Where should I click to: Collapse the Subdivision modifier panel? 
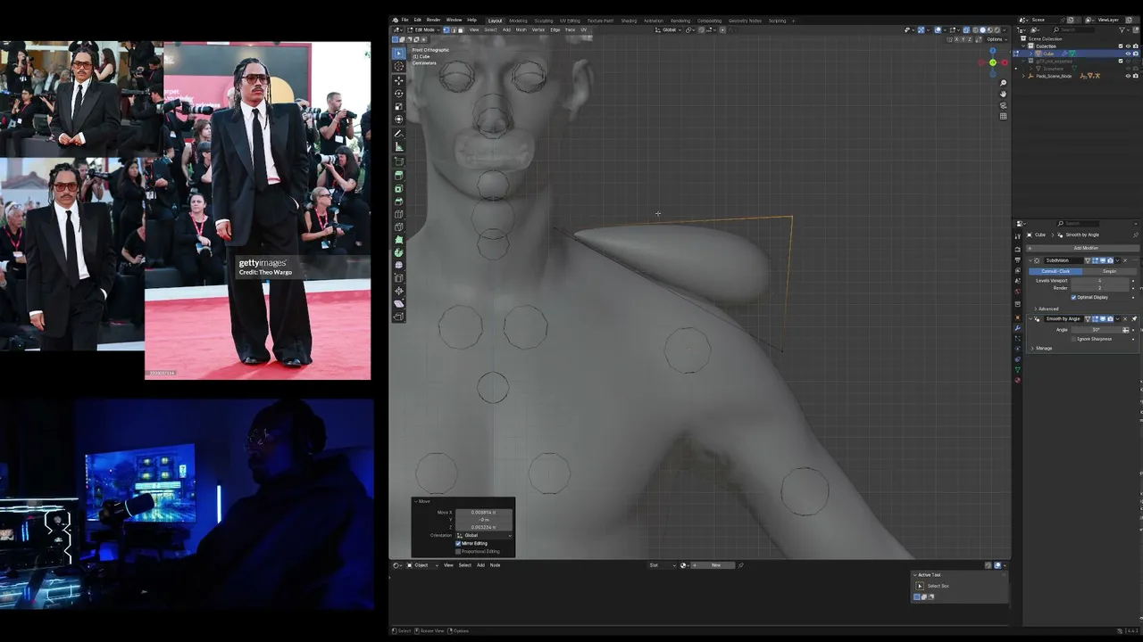1030,260
